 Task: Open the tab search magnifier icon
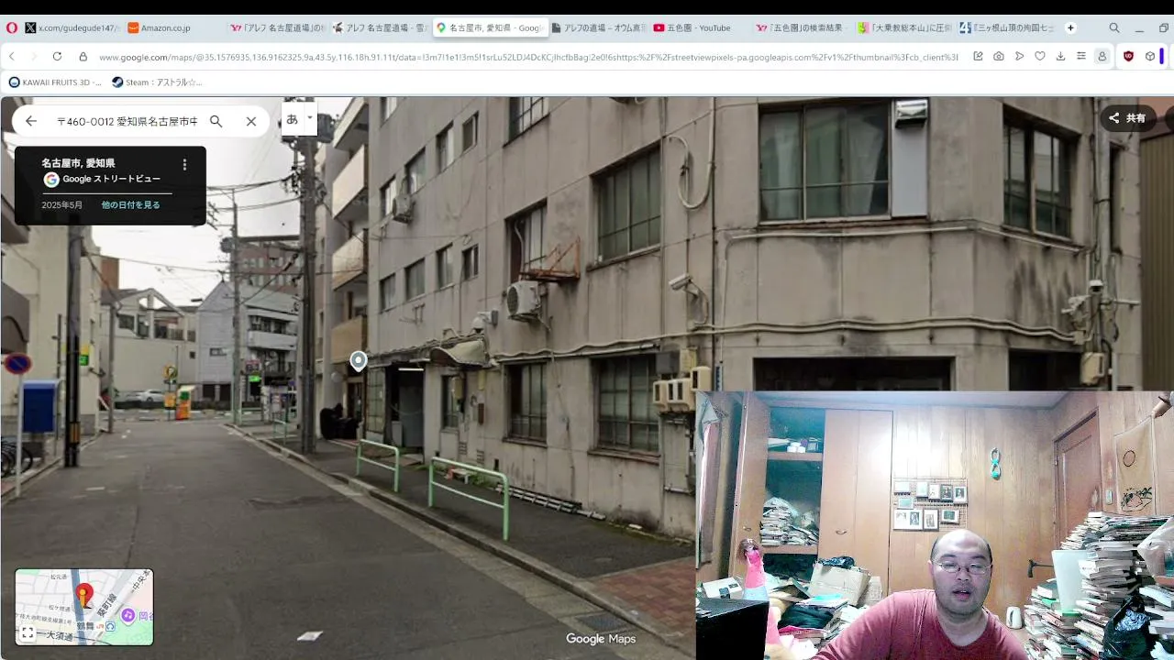pyautogui.click(x=1114, y=27)
